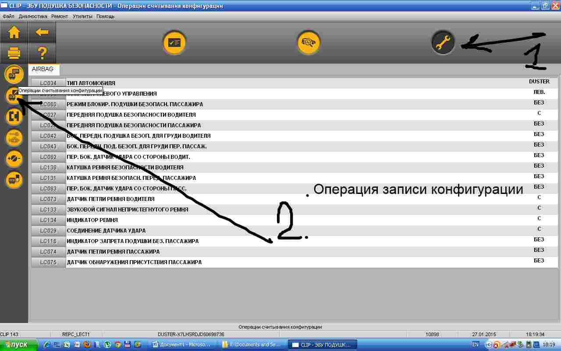Open the wrench repair mode icon
Viewport: 561px width, 351px height.
click(x=443, y=43)
